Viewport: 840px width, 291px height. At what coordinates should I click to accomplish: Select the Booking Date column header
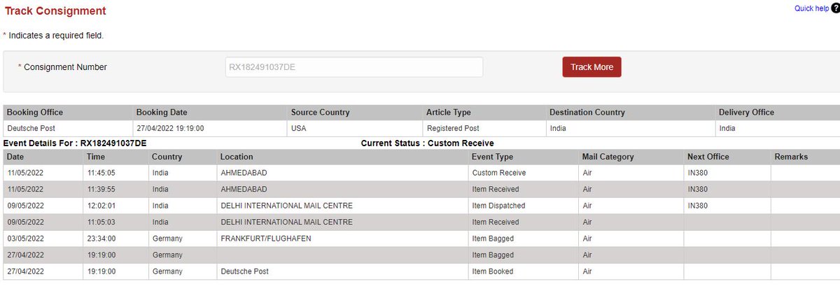210,112
